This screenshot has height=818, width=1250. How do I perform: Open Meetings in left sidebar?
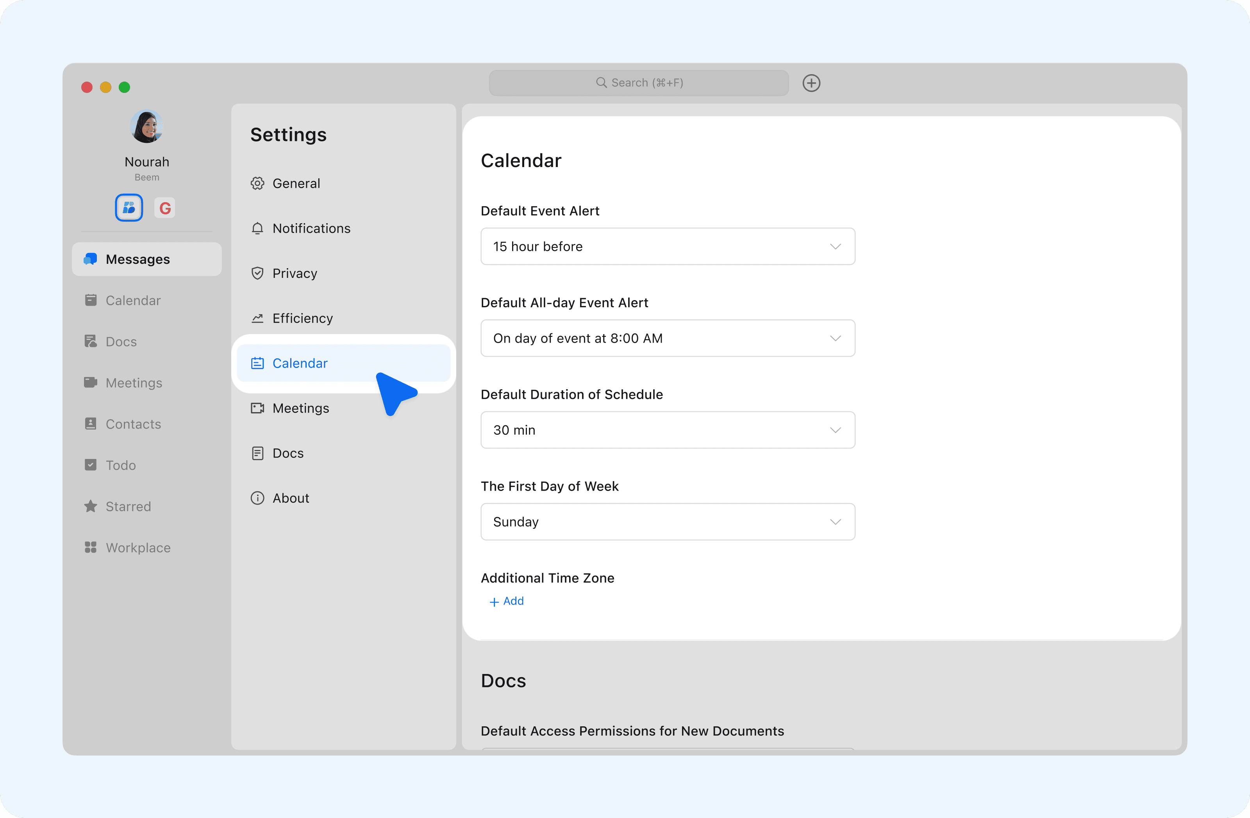[134, 382]
